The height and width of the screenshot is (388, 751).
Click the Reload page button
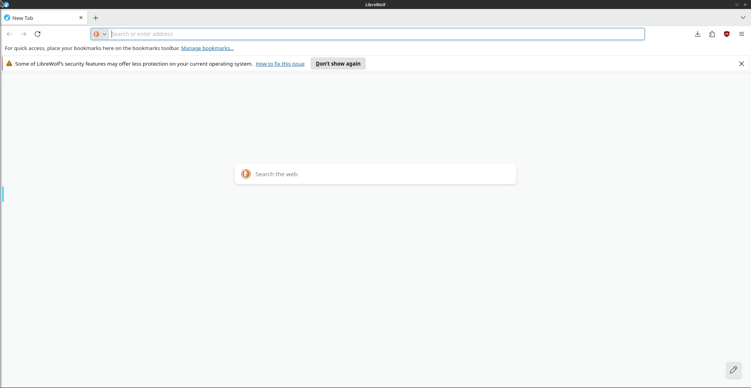pos(38,34)
